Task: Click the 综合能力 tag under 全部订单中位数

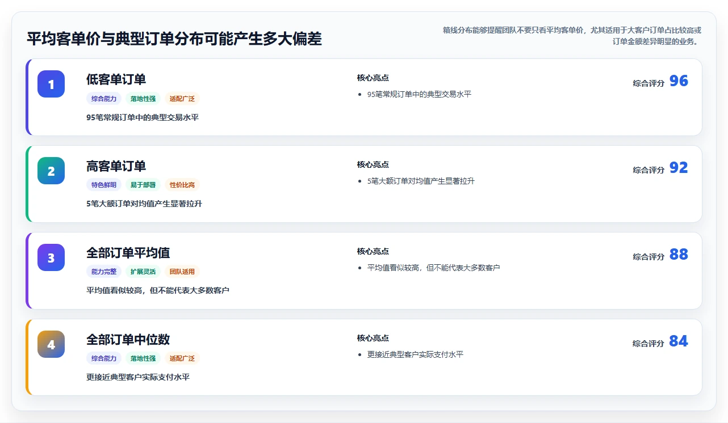Action: tap(104, 358)
